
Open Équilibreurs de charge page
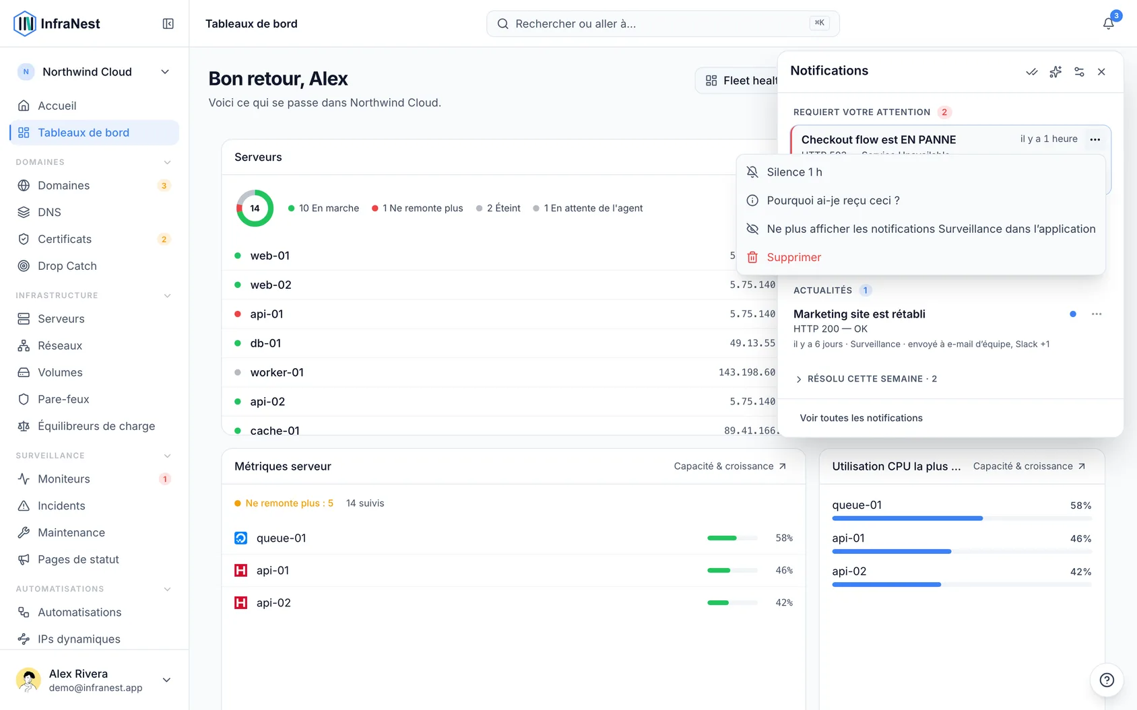pos(94,426)
